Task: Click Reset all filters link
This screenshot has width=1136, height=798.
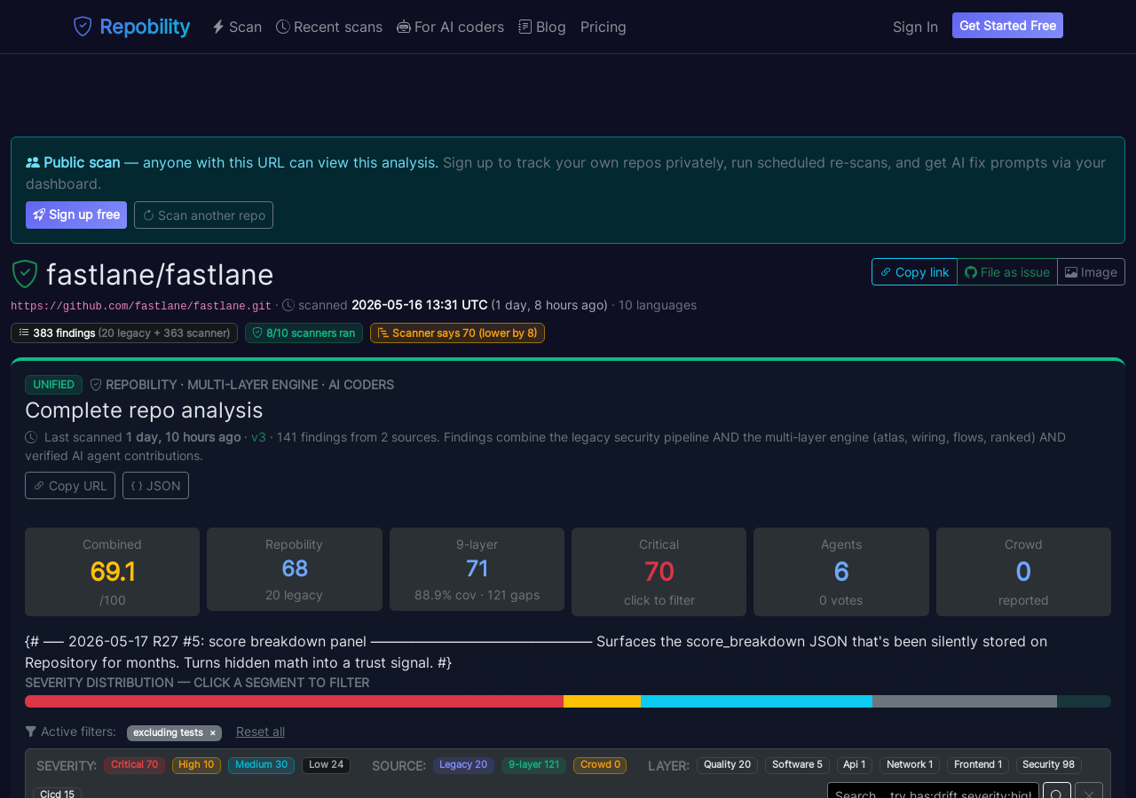Action: (260, 731)
